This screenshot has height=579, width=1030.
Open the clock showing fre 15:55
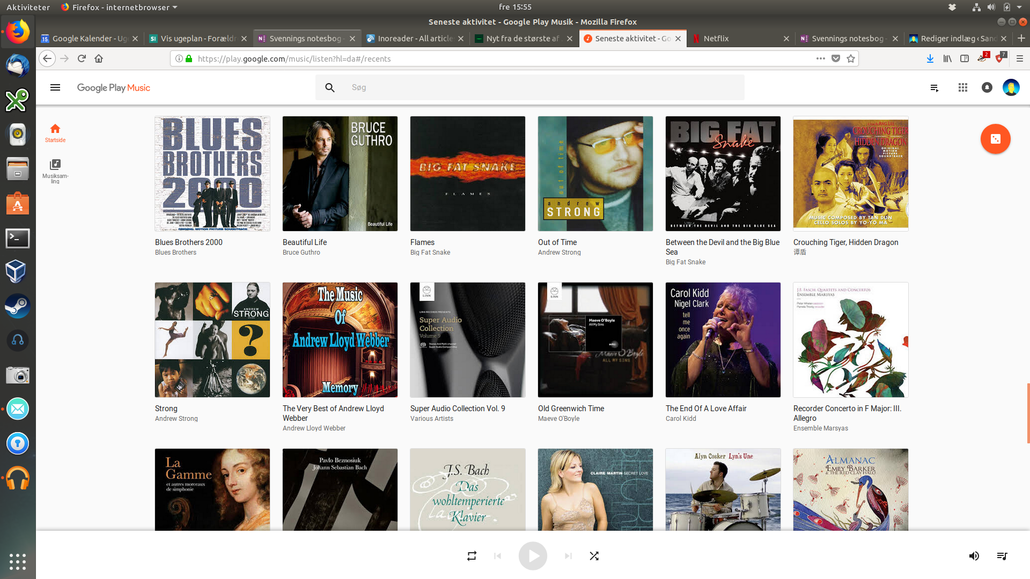(515, 7)
